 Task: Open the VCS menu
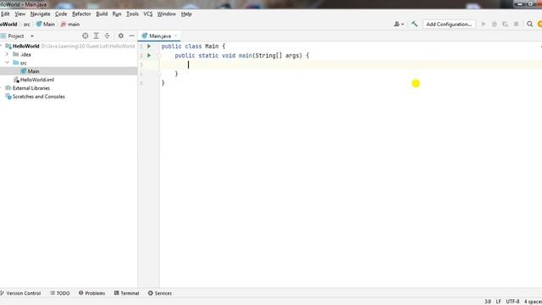pyautogui.click(x=148, y=14)
